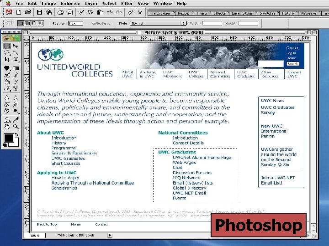This screenshot has width=329, height=246.
Task: Click the Adobe Online icon in shortcuts bar
Action: click(9, 12)
